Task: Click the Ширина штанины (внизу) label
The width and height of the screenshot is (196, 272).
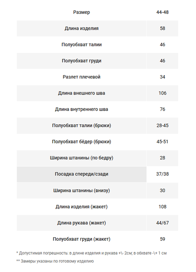Action: pyautogui.click(x=82, y=191)
